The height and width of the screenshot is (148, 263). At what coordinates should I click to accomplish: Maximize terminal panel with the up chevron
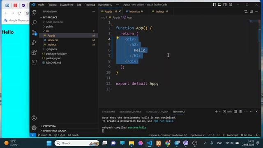251,111
